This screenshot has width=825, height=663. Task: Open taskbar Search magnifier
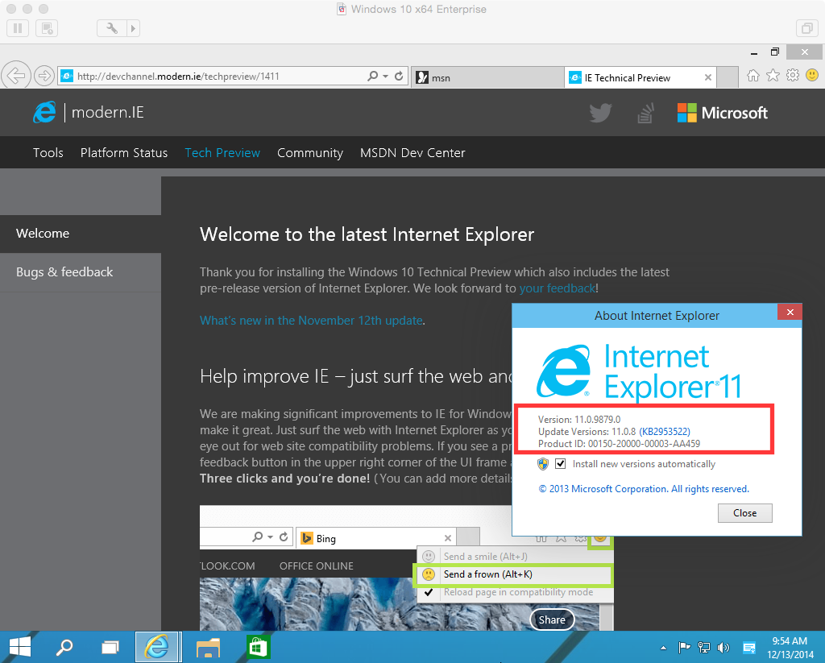(x=64, y=647)
